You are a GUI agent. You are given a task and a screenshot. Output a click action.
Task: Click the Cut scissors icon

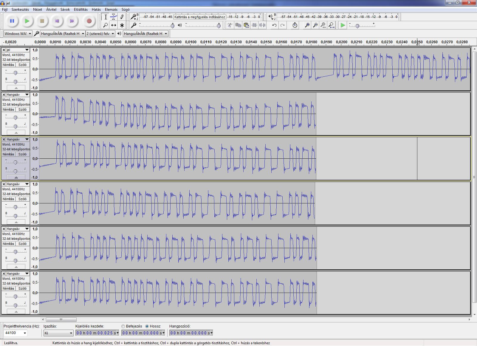[x=230, y=25]
